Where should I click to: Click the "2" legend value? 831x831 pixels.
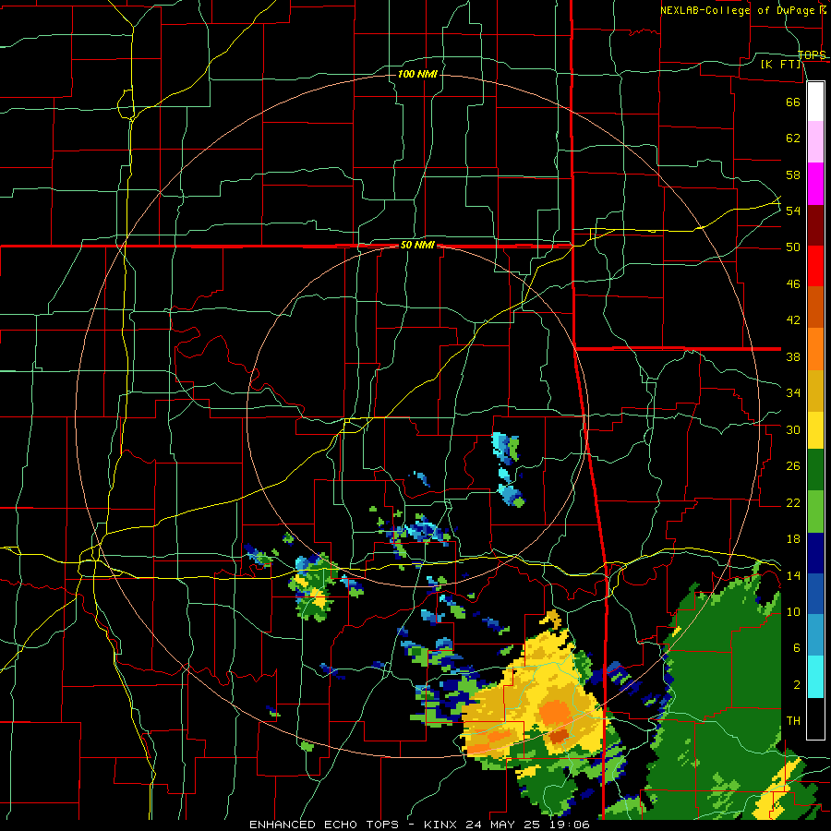point(797,685)
